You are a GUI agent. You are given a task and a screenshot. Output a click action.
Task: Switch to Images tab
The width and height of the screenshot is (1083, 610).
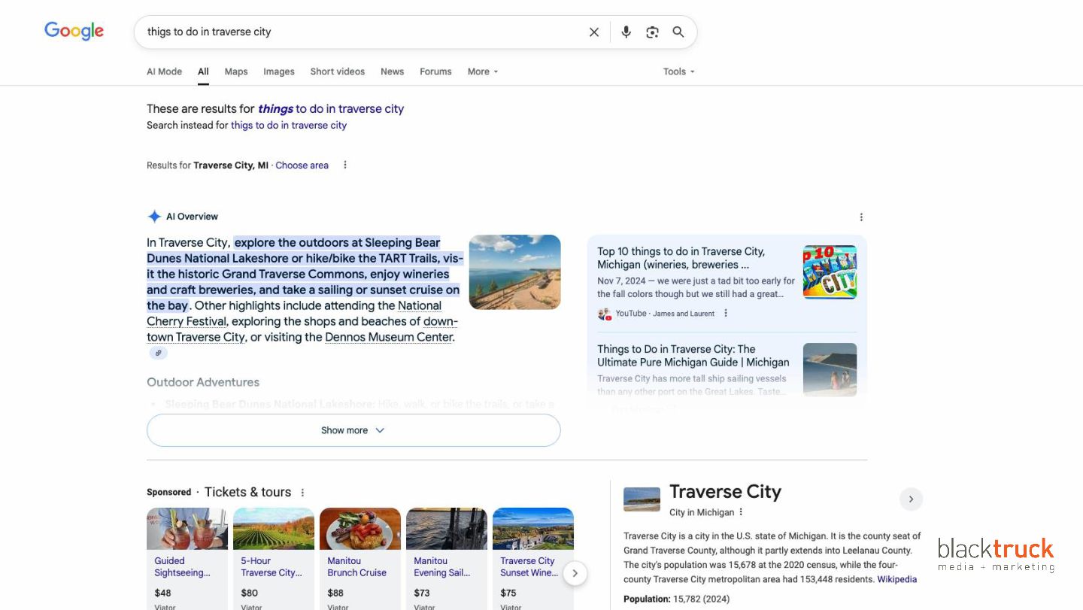pos(279,71)
